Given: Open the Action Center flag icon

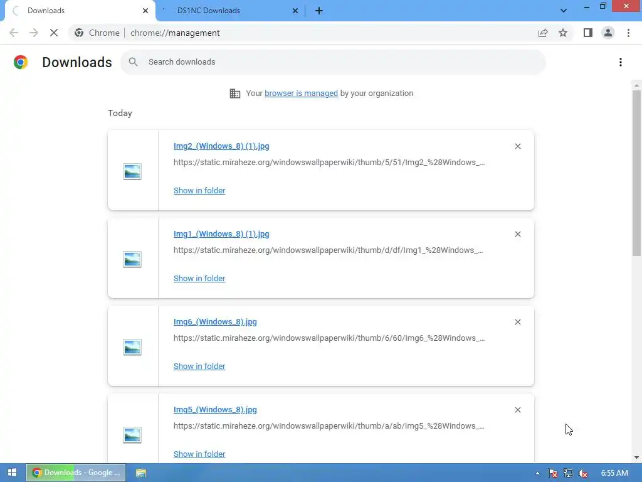Looking at the screenshot, I should pos(553,473).
